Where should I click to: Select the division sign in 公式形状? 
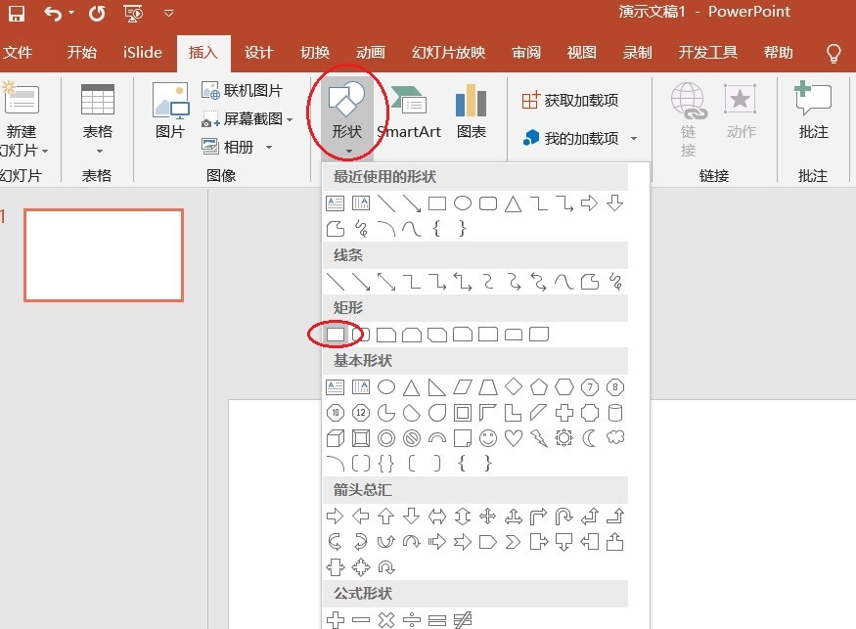pos(412,620)
